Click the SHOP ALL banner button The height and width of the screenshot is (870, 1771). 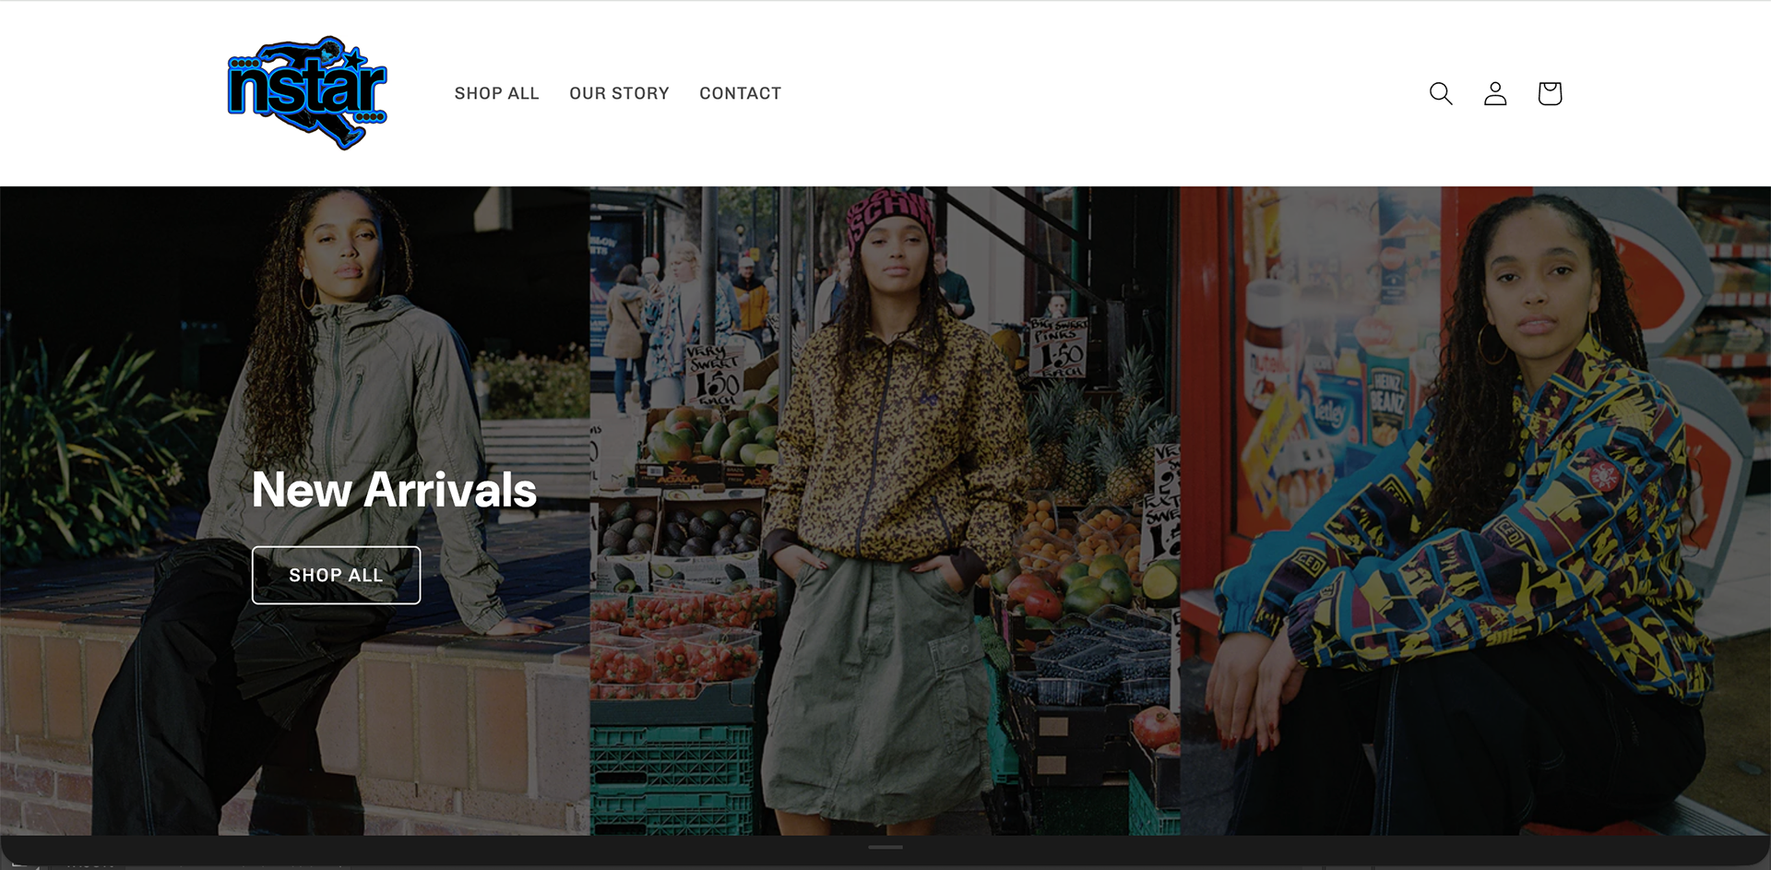(336, 575)
